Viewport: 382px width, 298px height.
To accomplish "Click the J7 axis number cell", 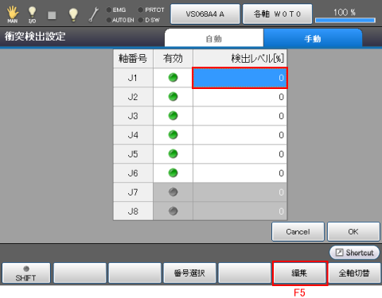I will pyautogui.click(x=133, y=192).
